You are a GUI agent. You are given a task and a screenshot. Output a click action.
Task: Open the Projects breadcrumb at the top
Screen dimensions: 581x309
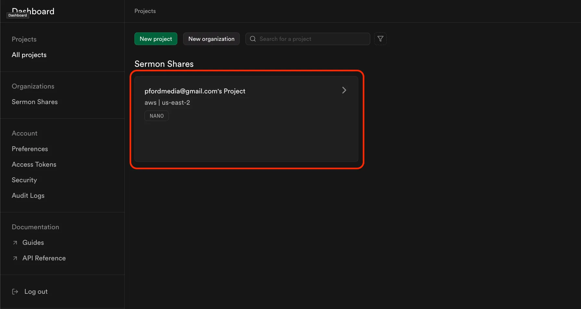[145, 11]
